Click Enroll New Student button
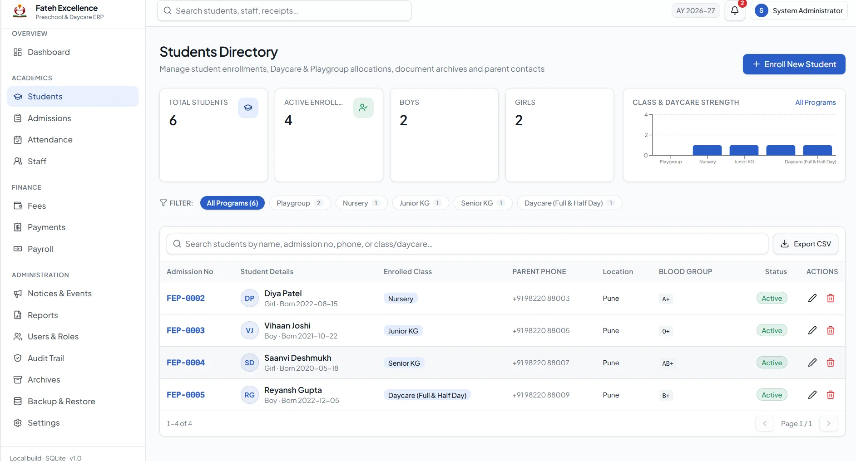This screenshot has height=461, width=856. click(794, 64)
